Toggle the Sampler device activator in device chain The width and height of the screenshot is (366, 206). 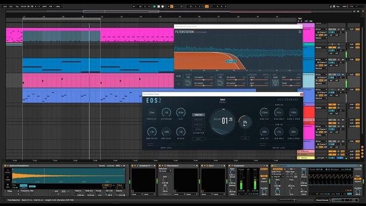point(5,166)
